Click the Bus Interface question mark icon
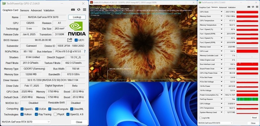This screenshot has width=260, height=126. click(85, 51)
